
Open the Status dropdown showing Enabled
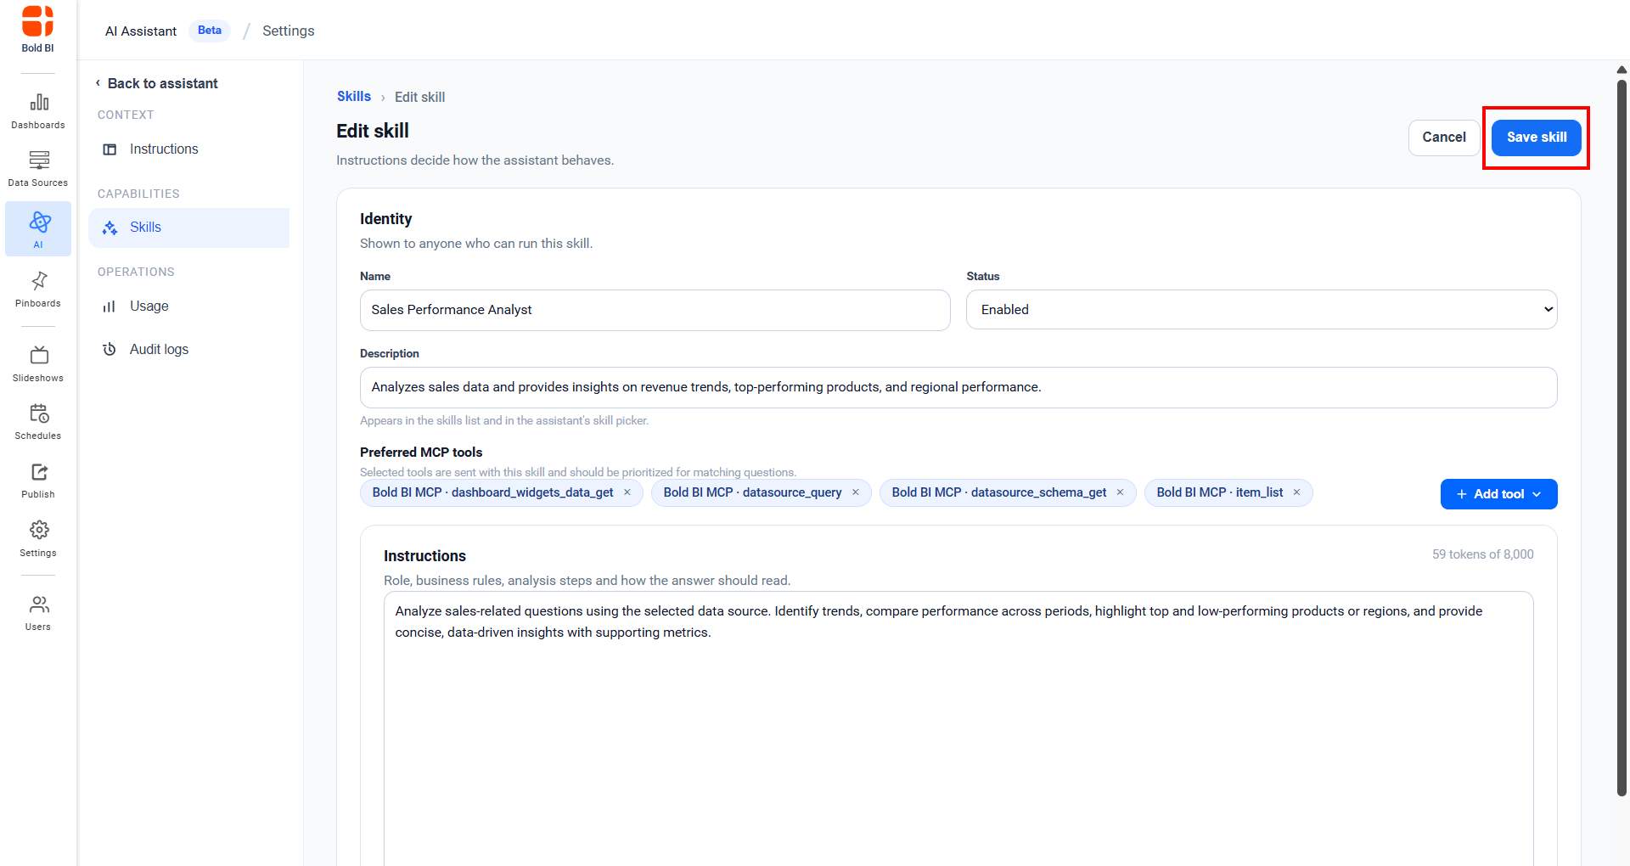pos(1262,310)
